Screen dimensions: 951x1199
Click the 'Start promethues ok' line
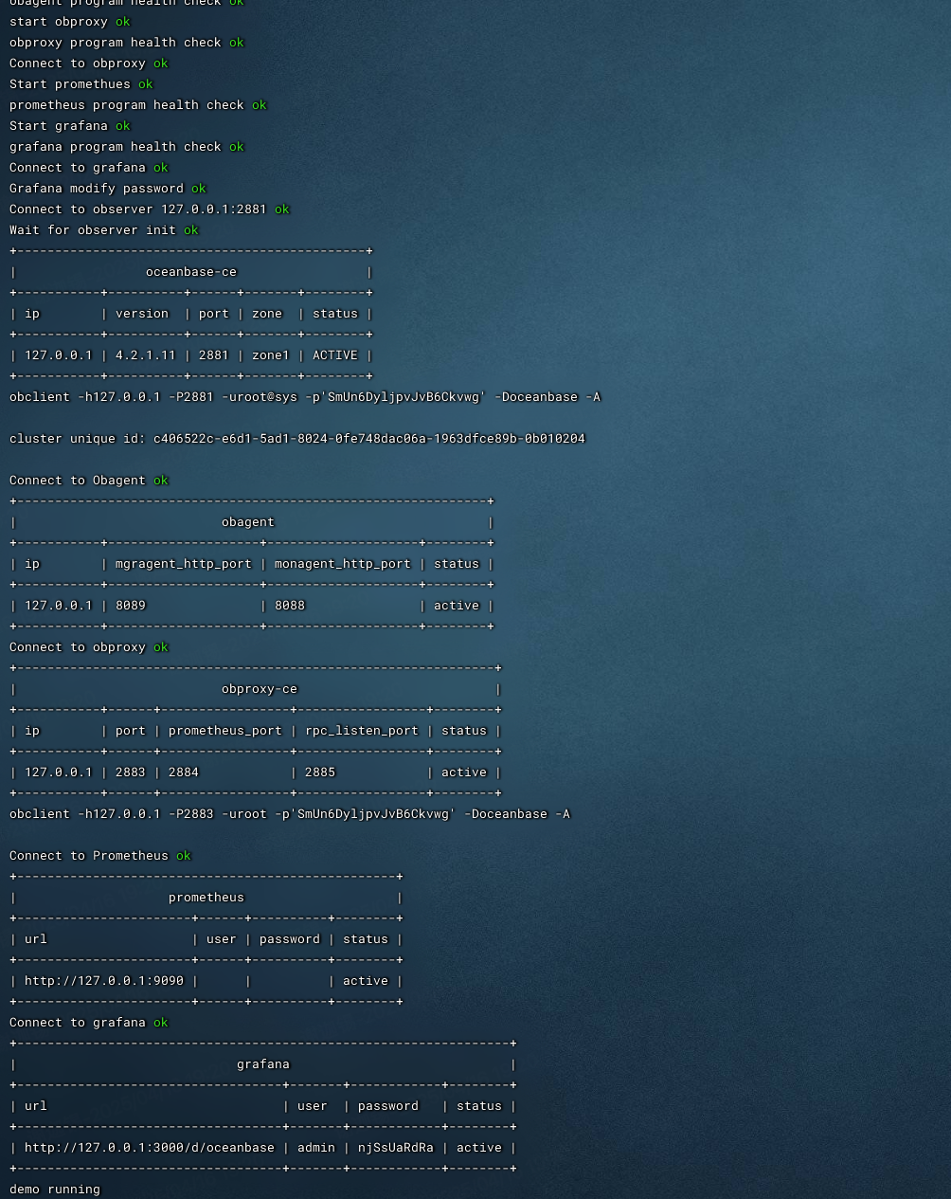tap(81, 84)
